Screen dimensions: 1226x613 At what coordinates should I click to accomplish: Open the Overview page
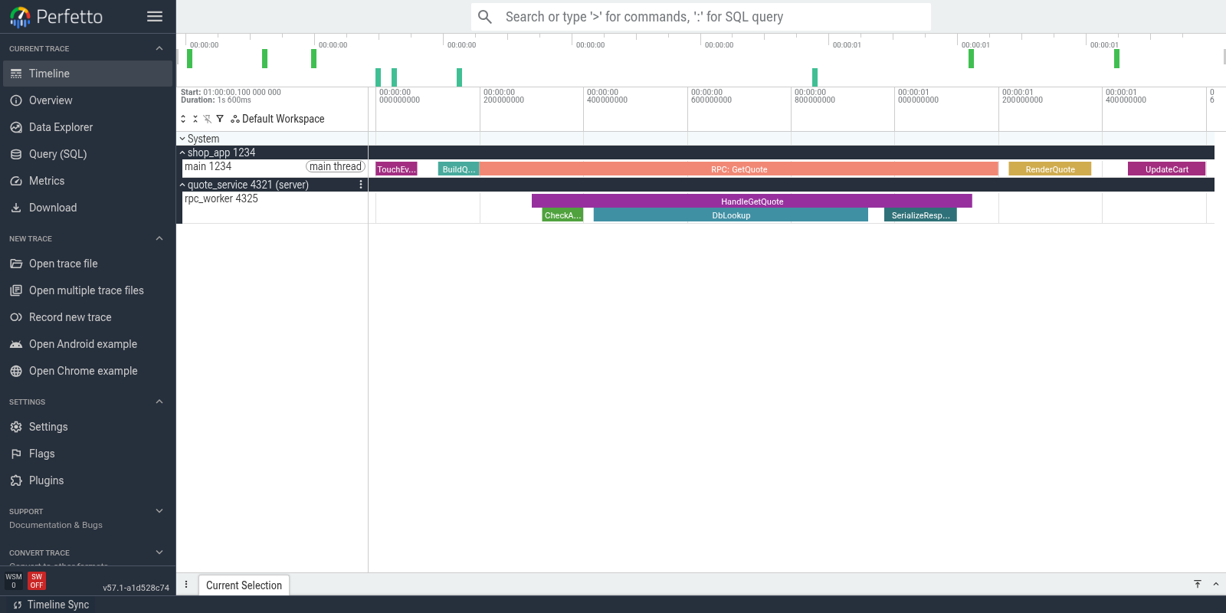(87, 100)
